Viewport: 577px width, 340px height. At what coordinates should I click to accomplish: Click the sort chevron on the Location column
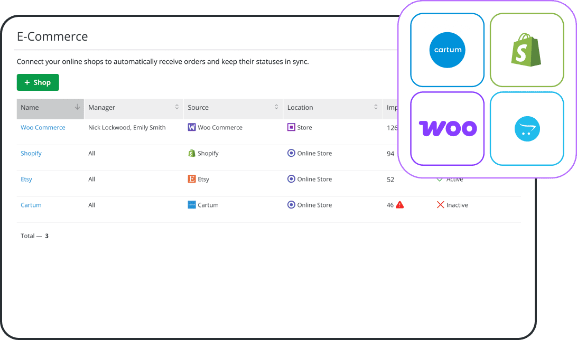pyautogui.click(x=376, y=107)
